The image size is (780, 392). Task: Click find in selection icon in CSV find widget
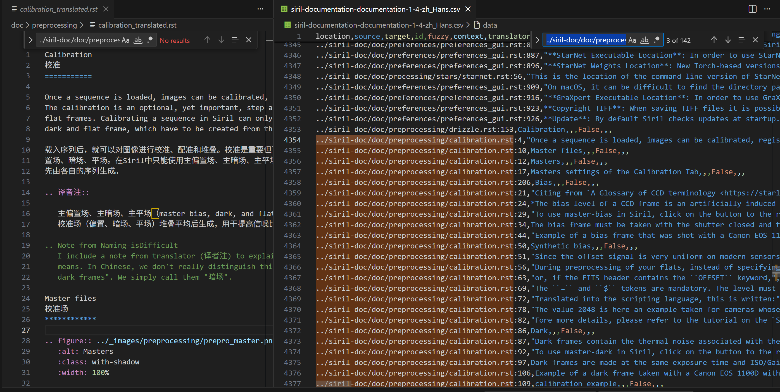point(741,40)
